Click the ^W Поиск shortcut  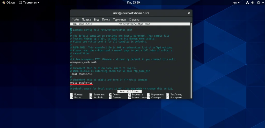pyautogui.click(x=114, y=94)
